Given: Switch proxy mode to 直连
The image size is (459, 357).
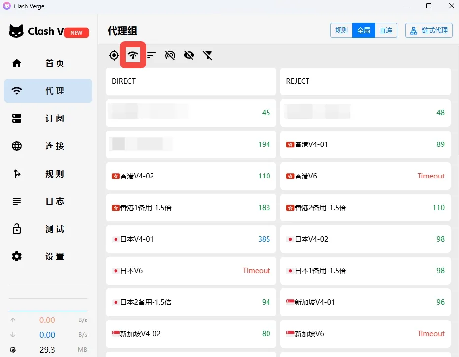Looking at the screenshot, I should (386, 30).
